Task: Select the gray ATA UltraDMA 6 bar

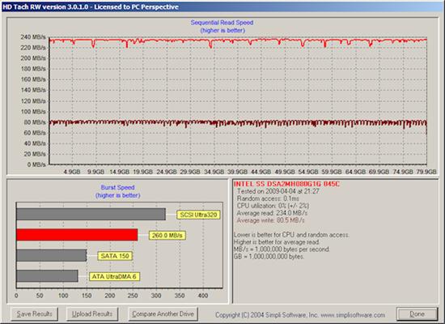Action: (x=47, y=276)
